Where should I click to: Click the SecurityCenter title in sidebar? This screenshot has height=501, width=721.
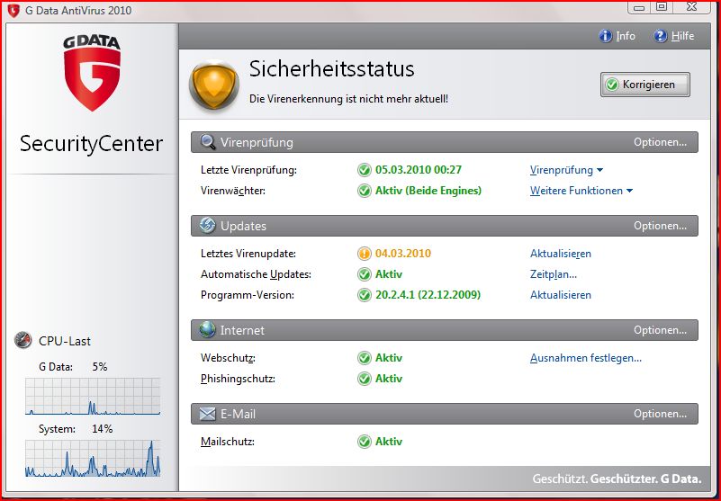(x=91, y=143)
